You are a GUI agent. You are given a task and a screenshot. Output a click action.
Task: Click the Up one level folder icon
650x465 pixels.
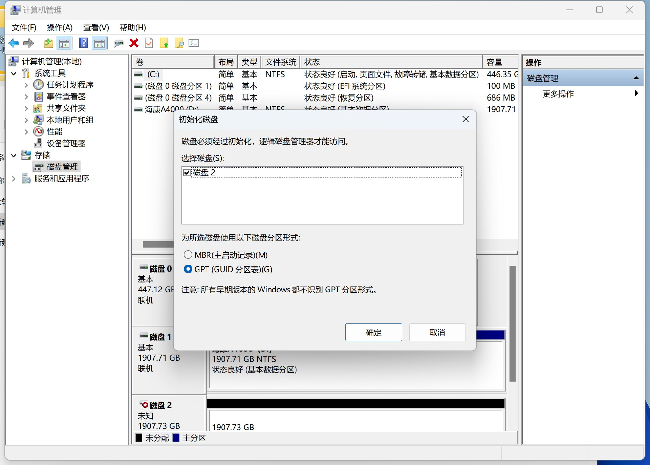click(x=49, y=43)
